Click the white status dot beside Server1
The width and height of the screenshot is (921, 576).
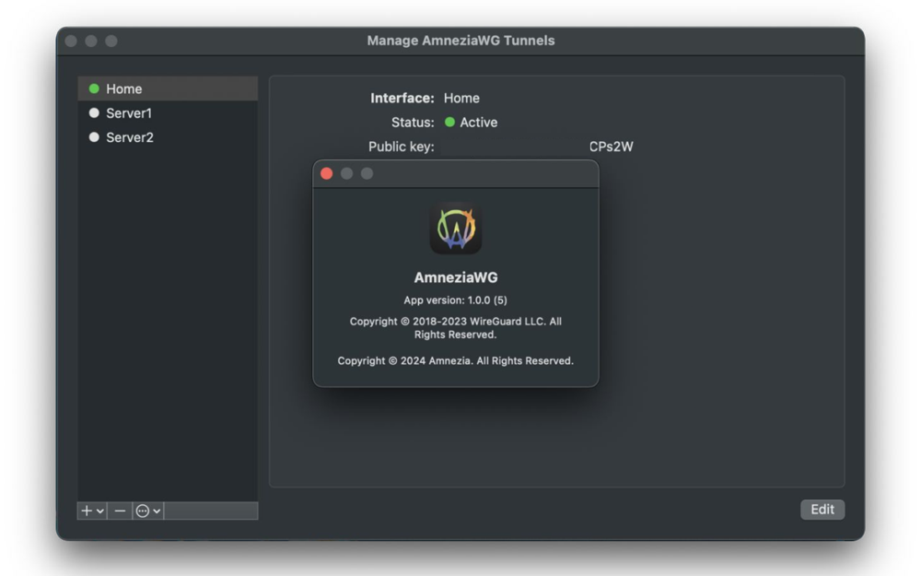pos(94,112)
